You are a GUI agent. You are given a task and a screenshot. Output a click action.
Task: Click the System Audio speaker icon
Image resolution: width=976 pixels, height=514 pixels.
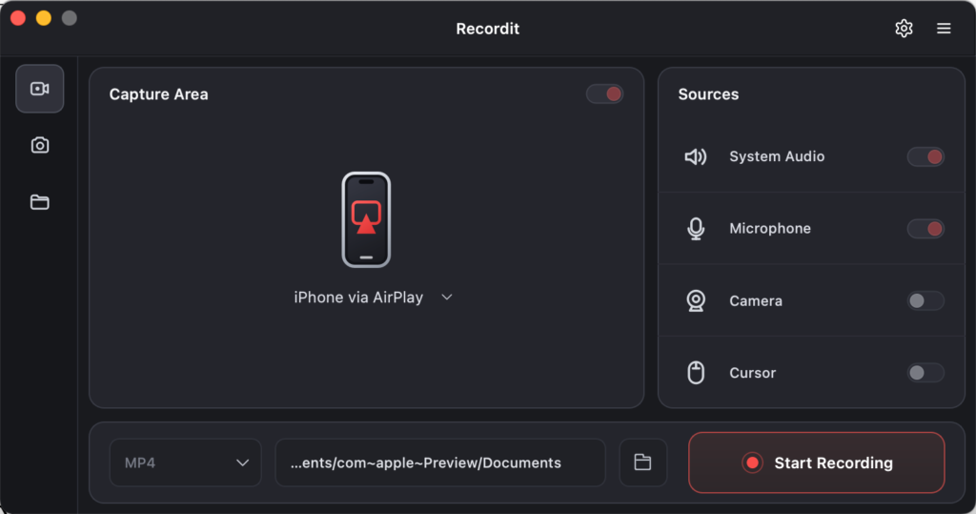tap(695, 156)
